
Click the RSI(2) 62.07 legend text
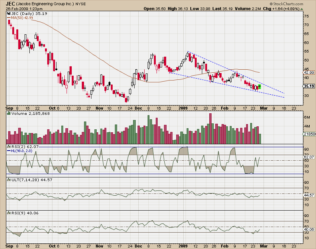pyautogui.click(x=25, y=146)
